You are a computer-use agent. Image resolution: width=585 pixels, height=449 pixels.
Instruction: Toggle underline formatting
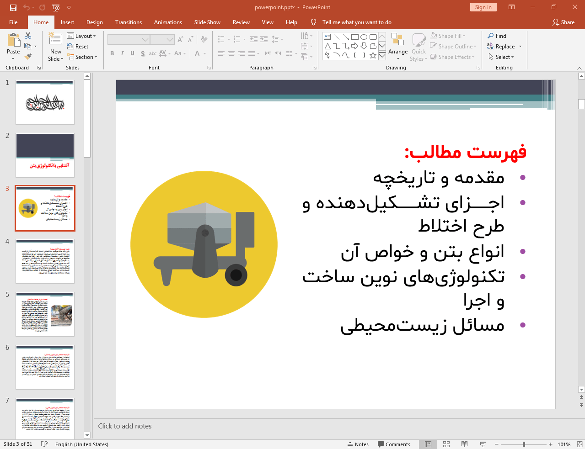point(132,53)
